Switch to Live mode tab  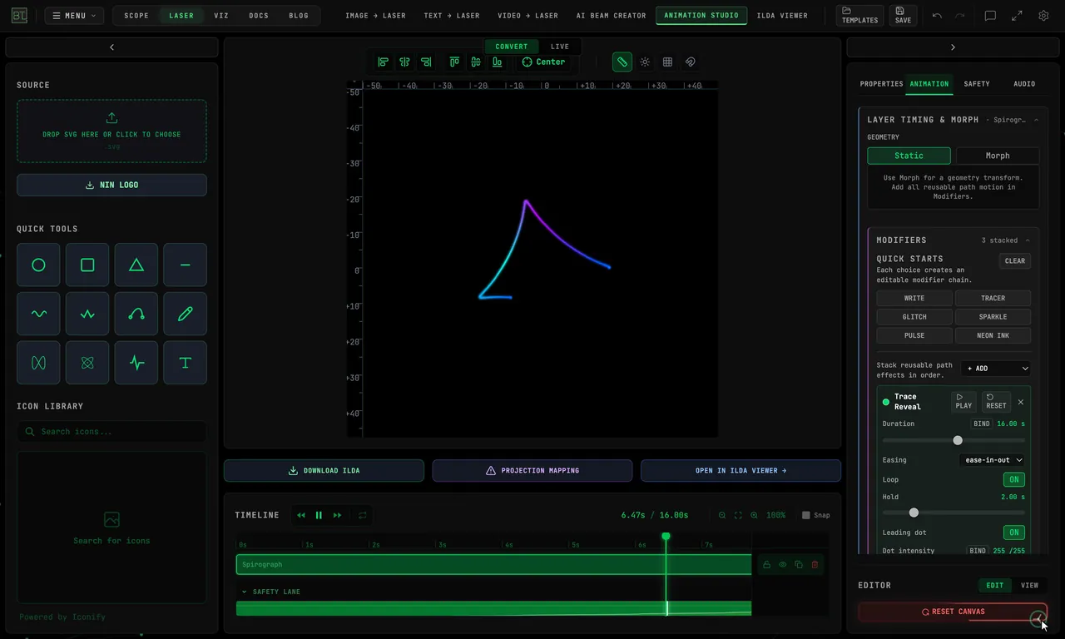coord(560,47)
